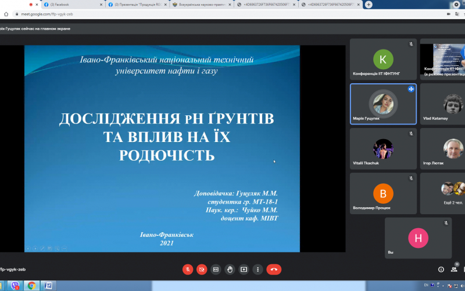The image size is (465, 291).
Task: Click 'Івано-Франківськ 2021' text on slide
Action: point(167,239)
